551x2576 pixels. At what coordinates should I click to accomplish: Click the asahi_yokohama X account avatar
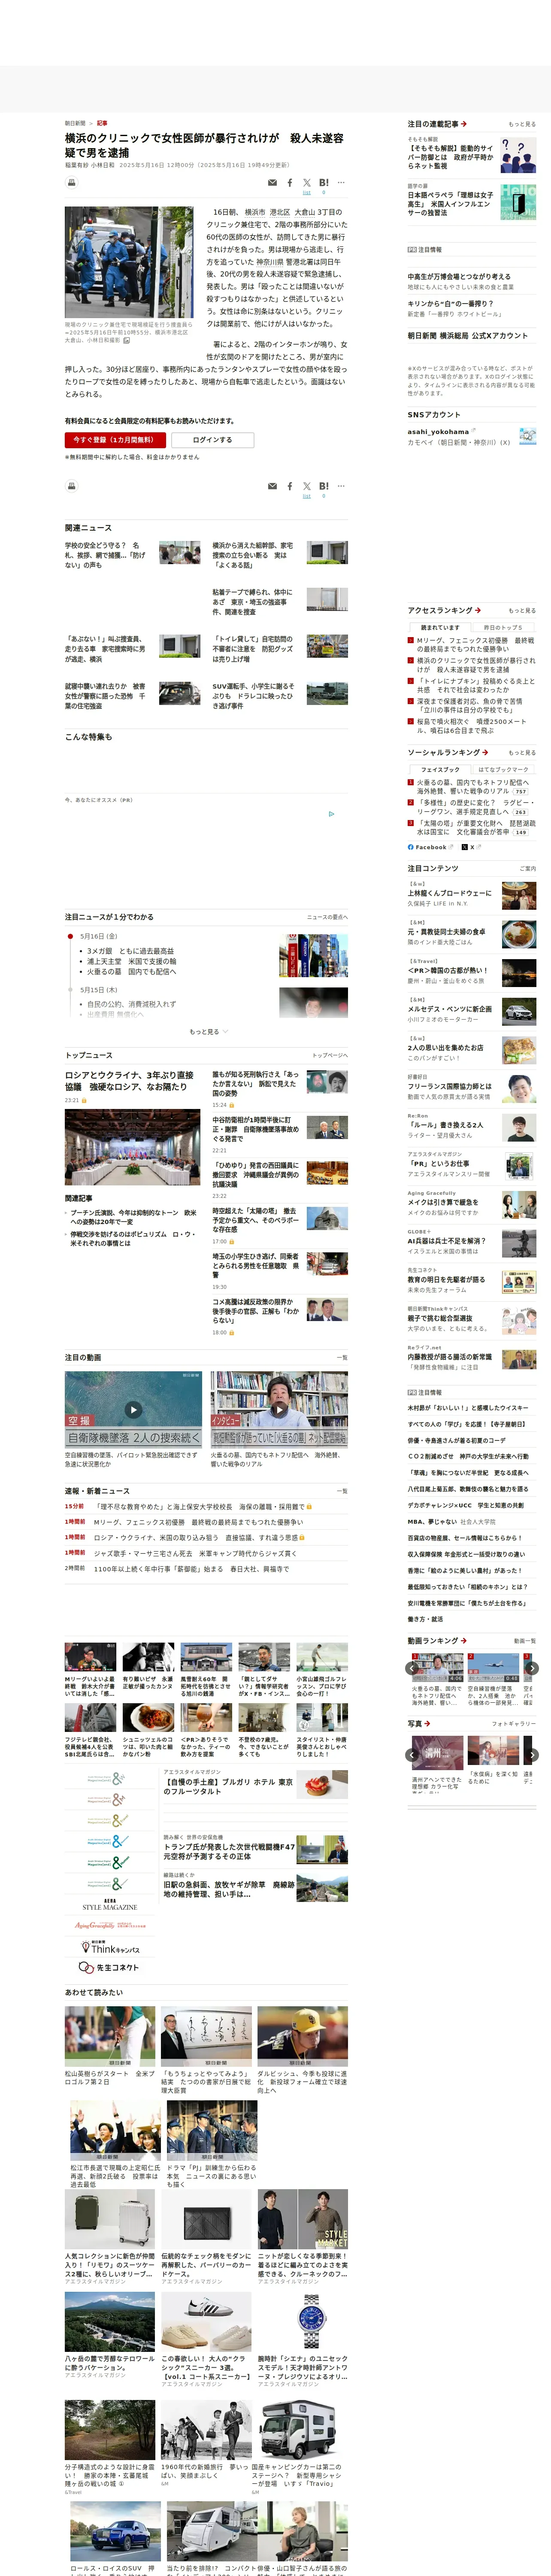click(x=527, y=436)
